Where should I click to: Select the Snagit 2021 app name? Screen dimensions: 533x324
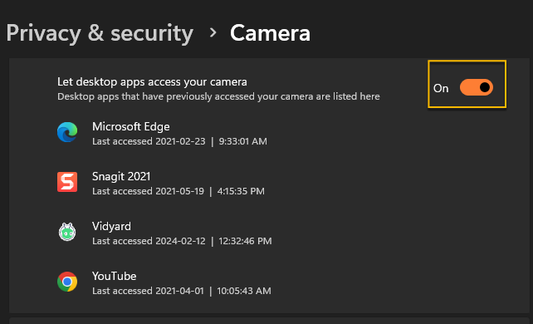(121, 176)
